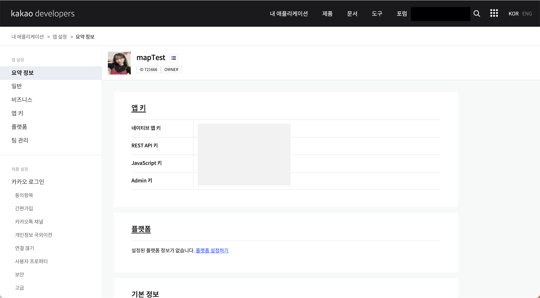Click the mapTest app name
This screenshot has width=540, height=298.
(x=151, y=58)
